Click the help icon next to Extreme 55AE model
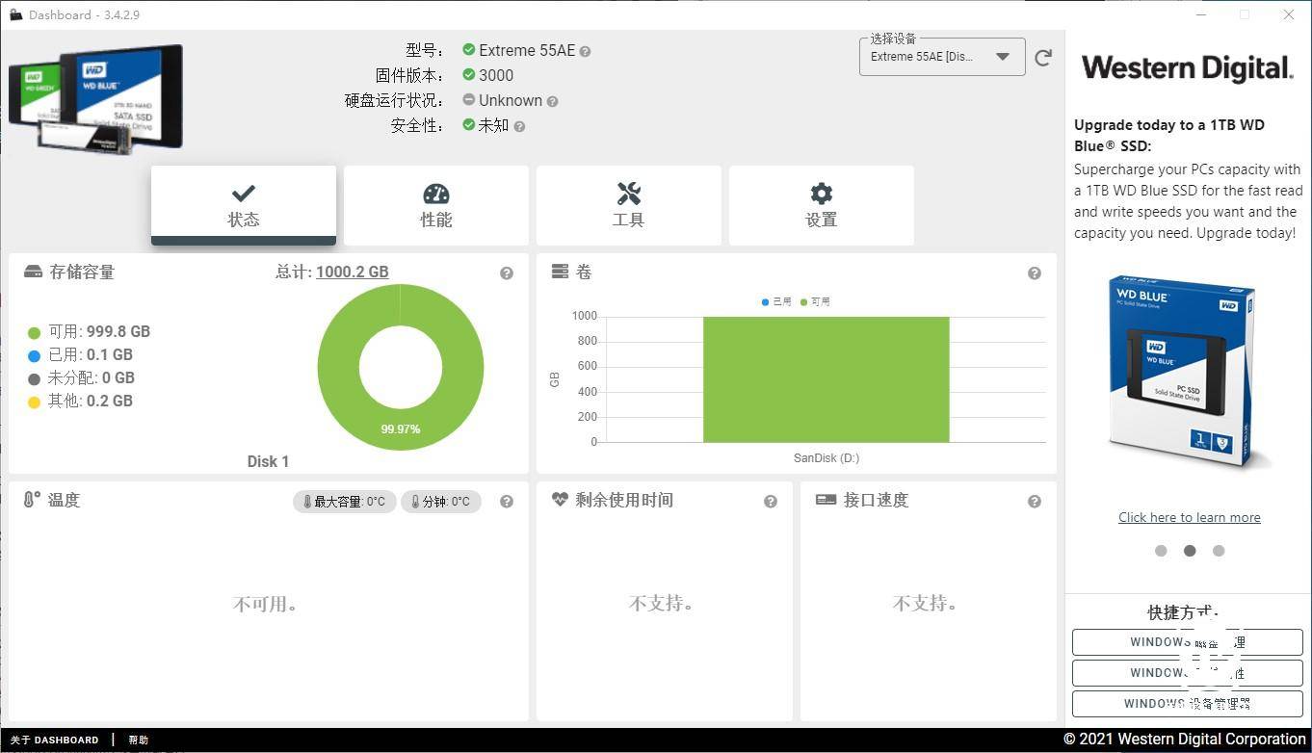This screenshot has width=1312, height=753. pos(585,50)
